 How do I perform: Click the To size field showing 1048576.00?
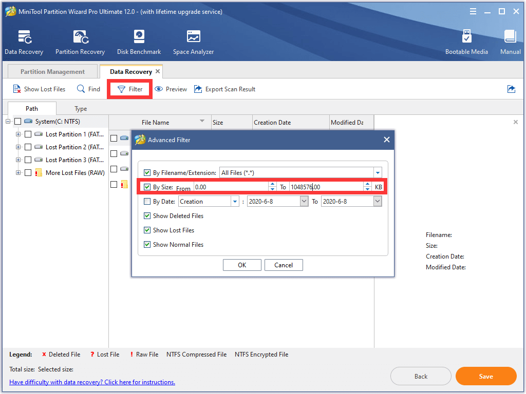tap(326, 187)
